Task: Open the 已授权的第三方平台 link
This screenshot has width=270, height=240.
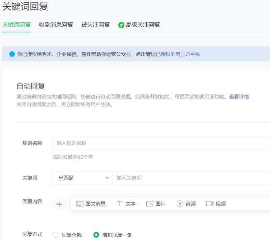Action: tap(178, 54)
